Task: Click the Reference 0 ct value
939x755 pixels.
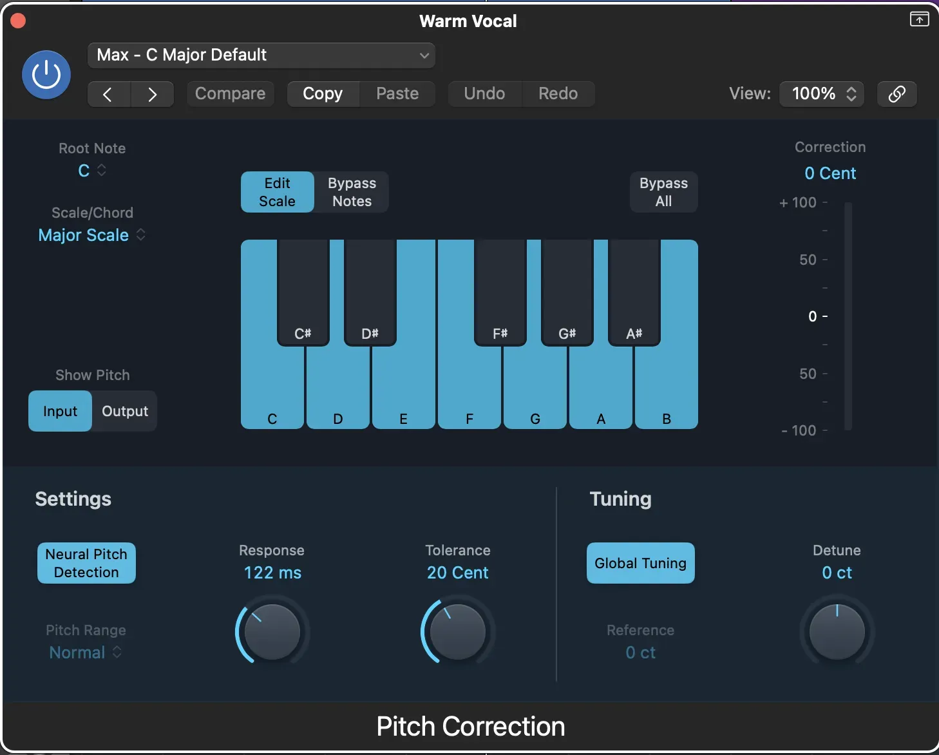Action: tap(640, 653)
